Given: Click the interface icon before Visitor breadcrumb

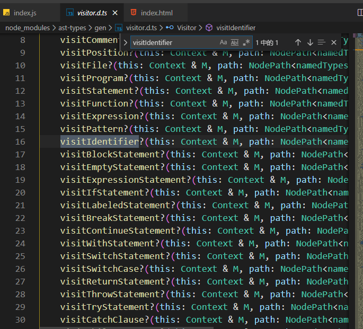Looking at the screenshot, I should [x=170, y=28].
